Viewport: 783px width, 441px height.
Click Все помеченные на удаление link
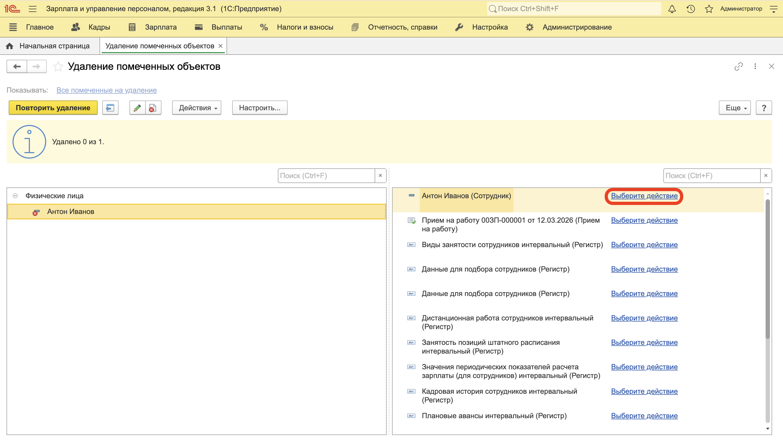[x=106, y=90]
